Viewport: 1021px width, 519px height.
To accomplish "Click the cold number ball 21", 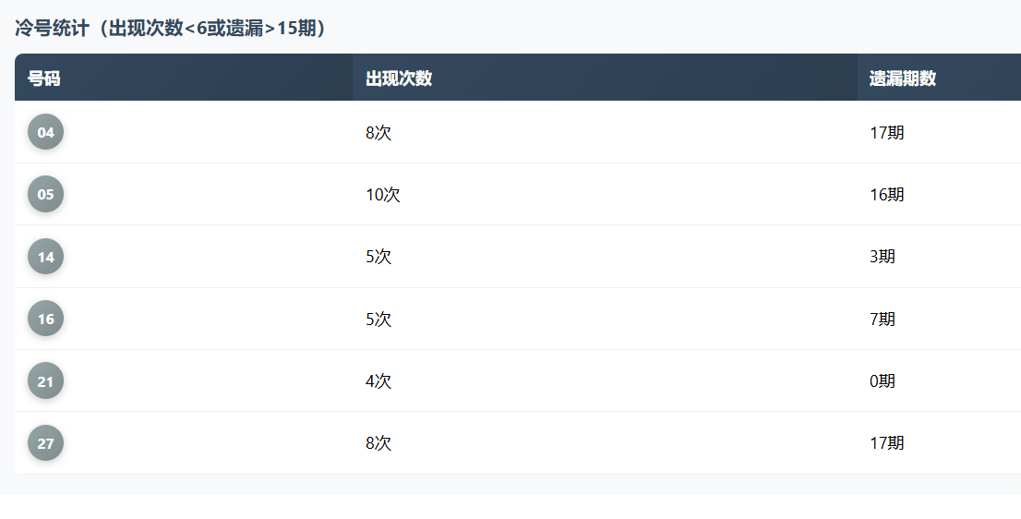I will [x=45, y=380].
